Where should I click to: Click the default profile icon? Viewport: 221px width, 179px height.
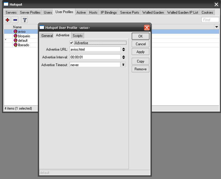tap(16, 40)
